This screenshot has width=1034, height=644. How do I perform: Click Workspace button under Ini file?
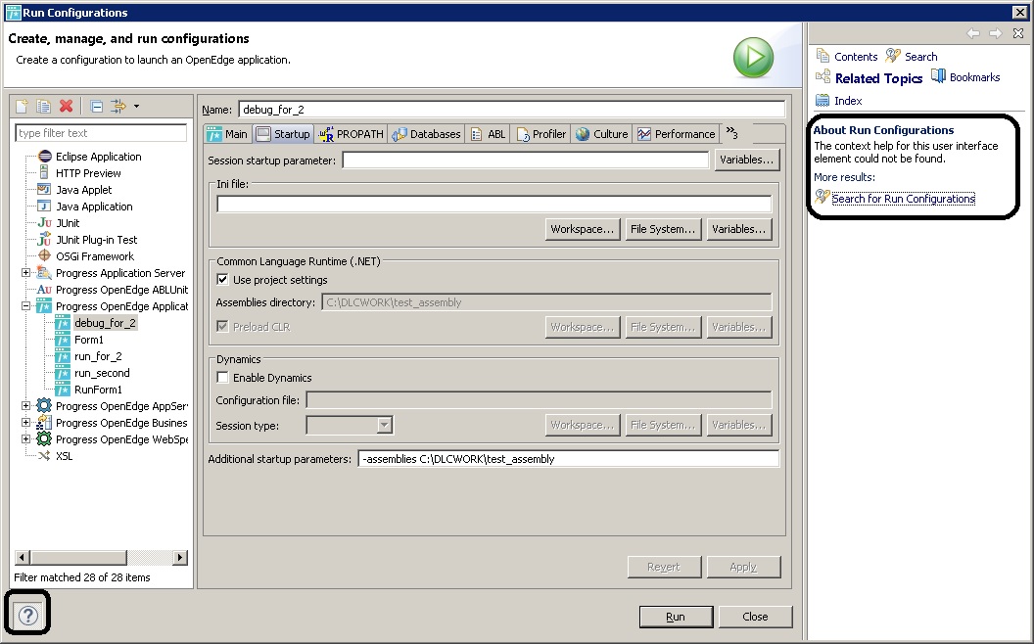[x=583, y=229]
